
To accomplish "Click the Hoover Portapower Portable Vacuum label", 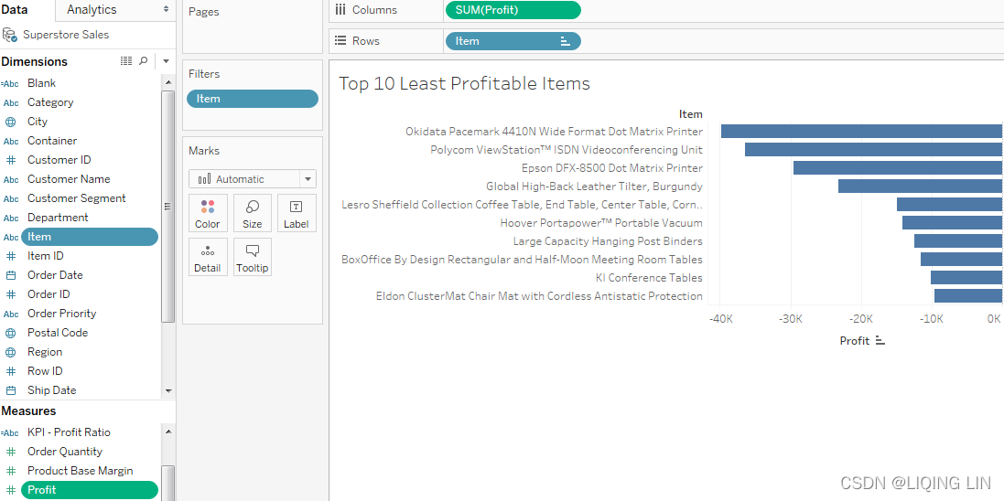I will click(601, 223).
